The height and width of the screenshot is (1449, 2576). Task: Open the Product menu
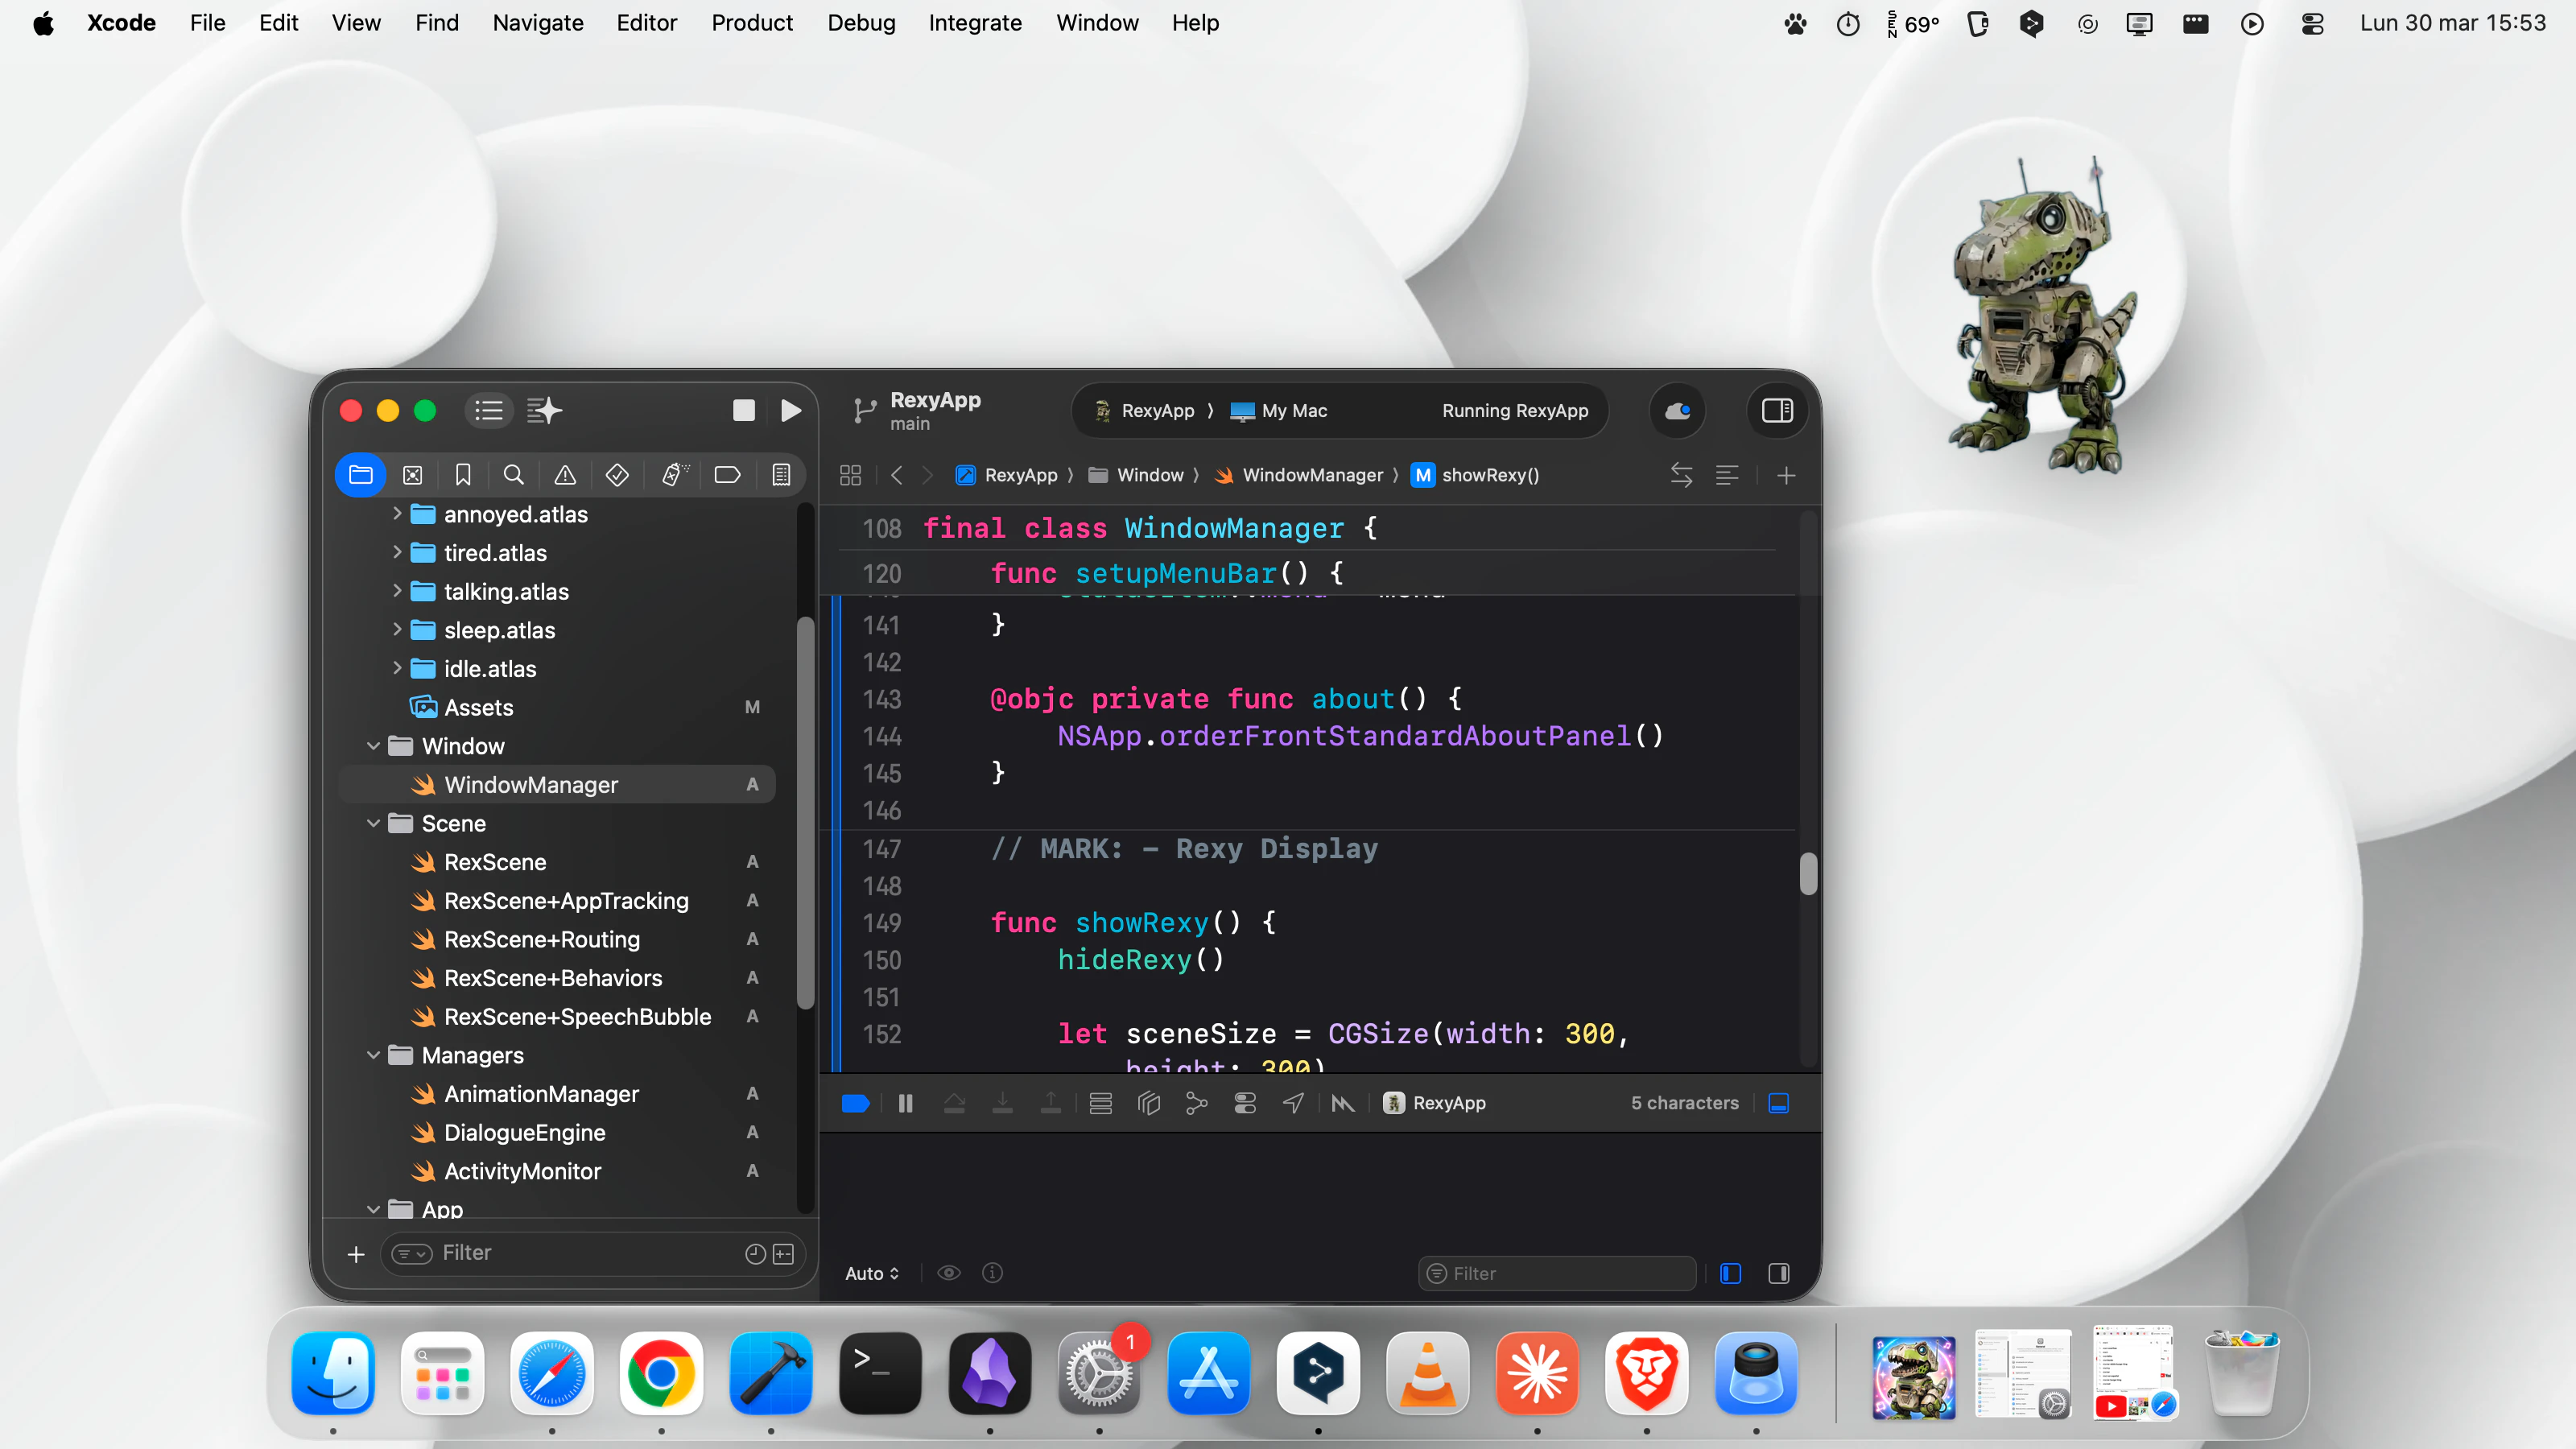[751, 22]
